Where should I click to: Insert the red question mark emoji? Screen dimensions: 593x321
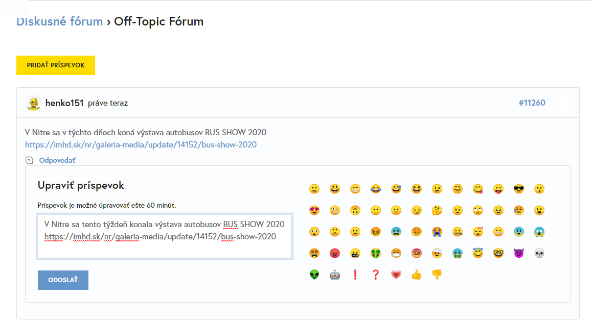click(375, 275)
